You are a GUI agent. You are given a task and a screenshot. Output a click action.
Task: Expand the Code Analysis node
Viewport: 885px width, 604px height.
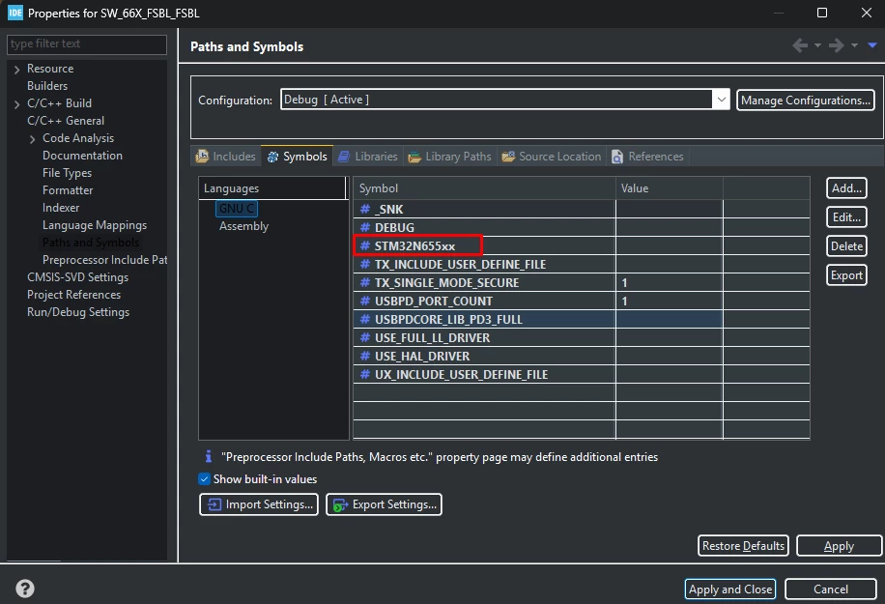[x=32, y=139]
